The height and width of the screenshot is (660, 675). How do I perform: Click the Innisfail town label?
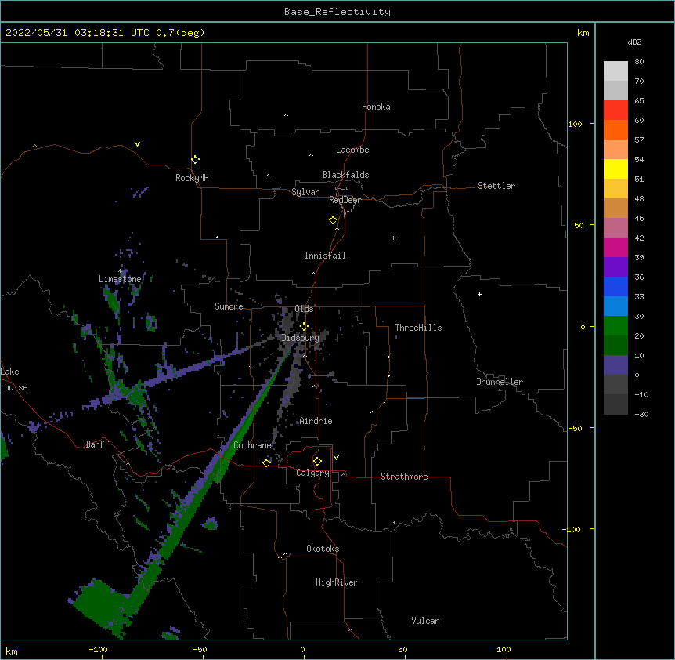[325, 256]
